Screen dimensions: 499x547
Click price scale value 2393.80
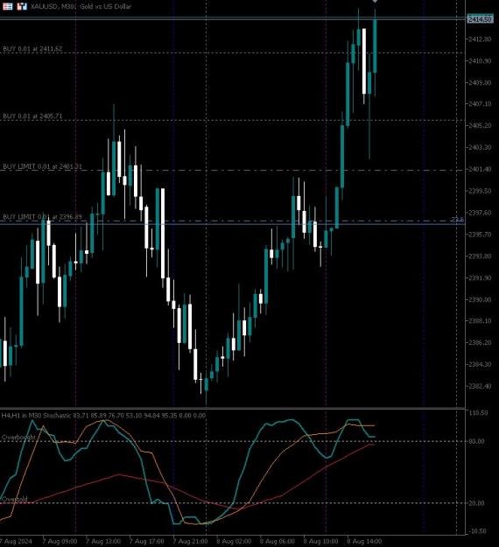coord(480,256)
